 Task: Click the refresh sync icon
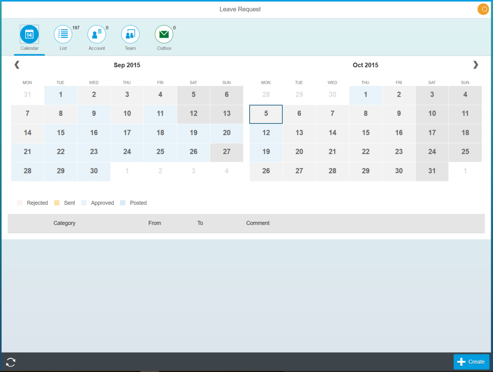tap(11, 362)
